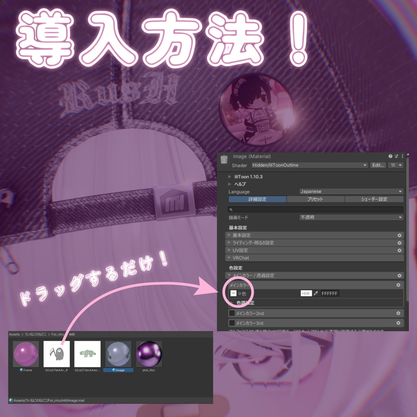Click the texture slot thumbnail beside 色

click(233, 293)
